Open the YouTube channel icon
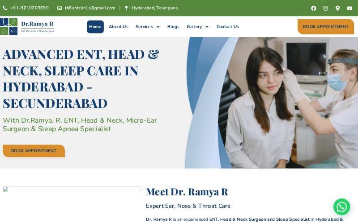Screen dimensions: 358x223 [349, 8]
